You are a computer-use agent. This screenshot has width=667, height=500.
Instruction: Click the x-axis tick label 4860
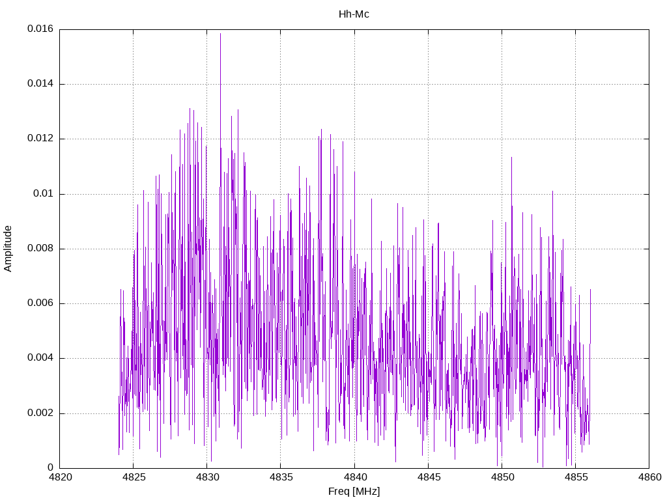pyautogui.click(x=649, y=477)
